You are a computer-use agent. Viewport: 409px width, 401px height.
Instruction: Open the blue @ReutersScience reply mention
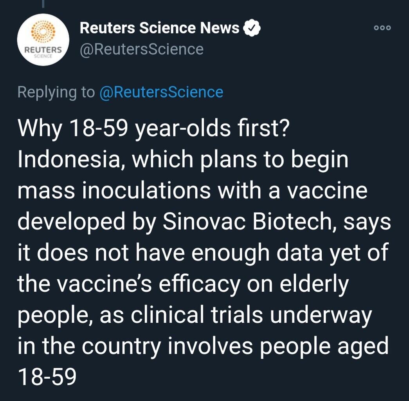[161, 92]
